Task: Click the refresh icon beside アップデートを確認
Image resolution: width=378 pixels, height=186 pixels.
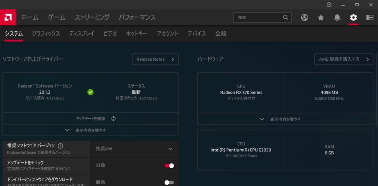Action: point(114,119)
